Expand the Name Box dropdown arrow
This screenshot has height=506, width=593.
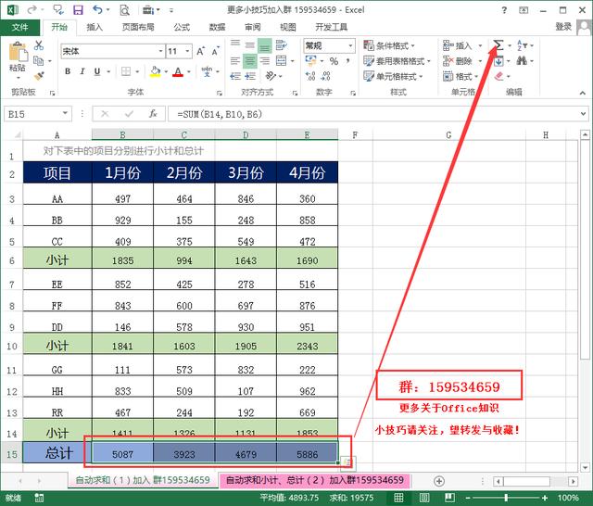[x=65, y=113]
